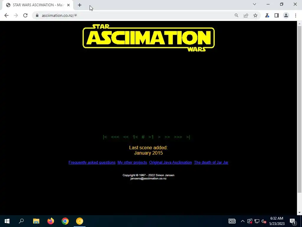The width and height of the screenshot is (302, 227).
Task: Open taskbar search magnifier
Action: point(21,221)
